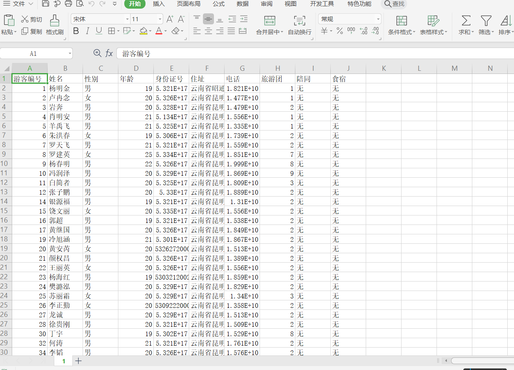Image resolution: width=514 pixels, height=370 pixels.
Task: Toggle Middle Align (vertical center) button
Action: point(208,18)
